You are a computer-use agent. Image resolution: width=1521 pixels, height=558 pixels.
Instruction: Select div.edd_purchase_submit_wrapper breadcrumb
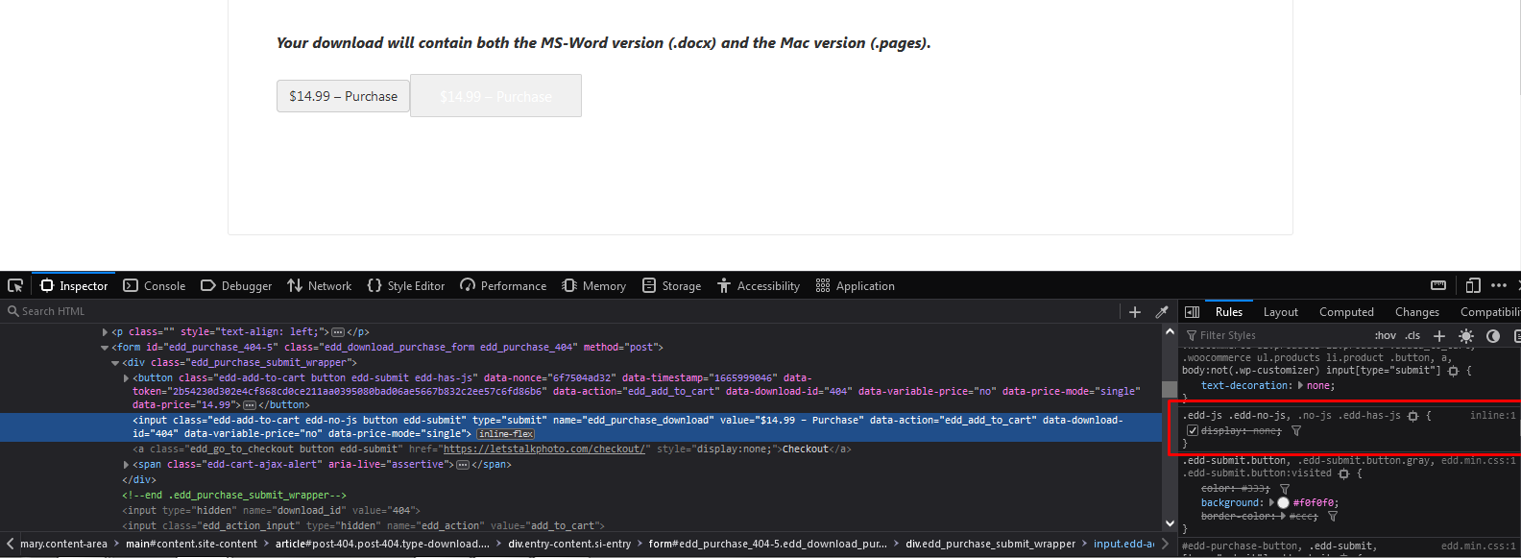click(x=990, y=544)
